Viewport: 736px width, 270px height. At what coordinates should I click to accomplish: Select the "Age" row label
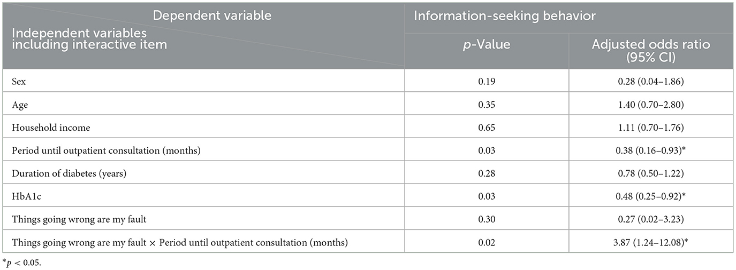[19, 106]
